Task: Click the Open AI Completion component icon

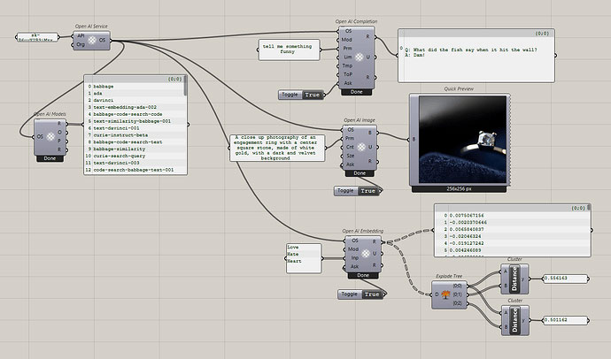Action: 358,57
